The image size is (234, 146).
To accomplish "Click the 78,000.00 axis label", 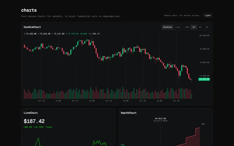I will pyautogui.click(x=204, y=49).
